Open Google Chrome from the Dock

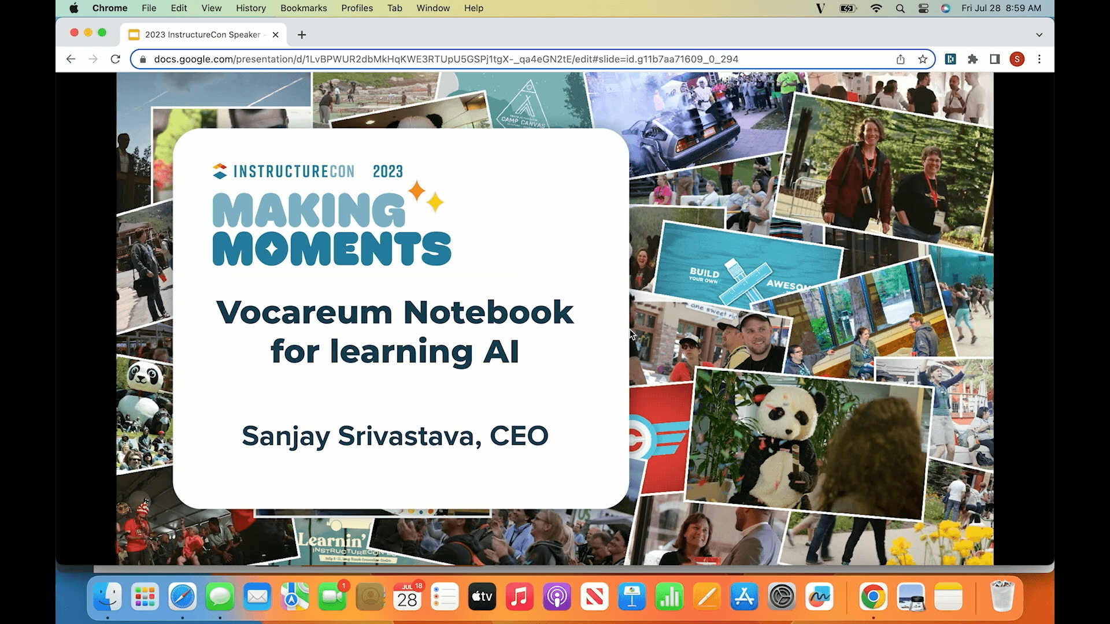tap(873, 596)
